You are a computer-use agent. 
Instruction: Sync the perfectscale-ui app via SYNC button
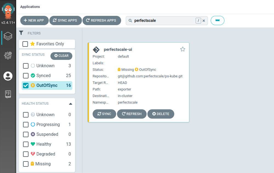click(x=104, y=114)
